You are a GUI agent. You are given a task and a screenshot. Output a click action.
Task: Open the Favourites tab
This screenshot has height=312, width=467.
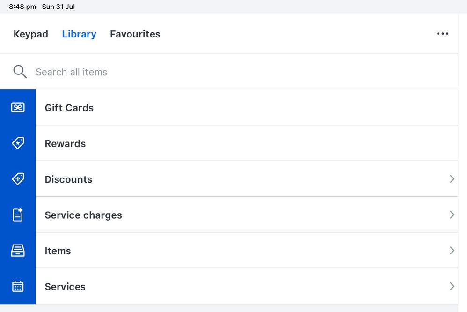(x=135, y=34)
